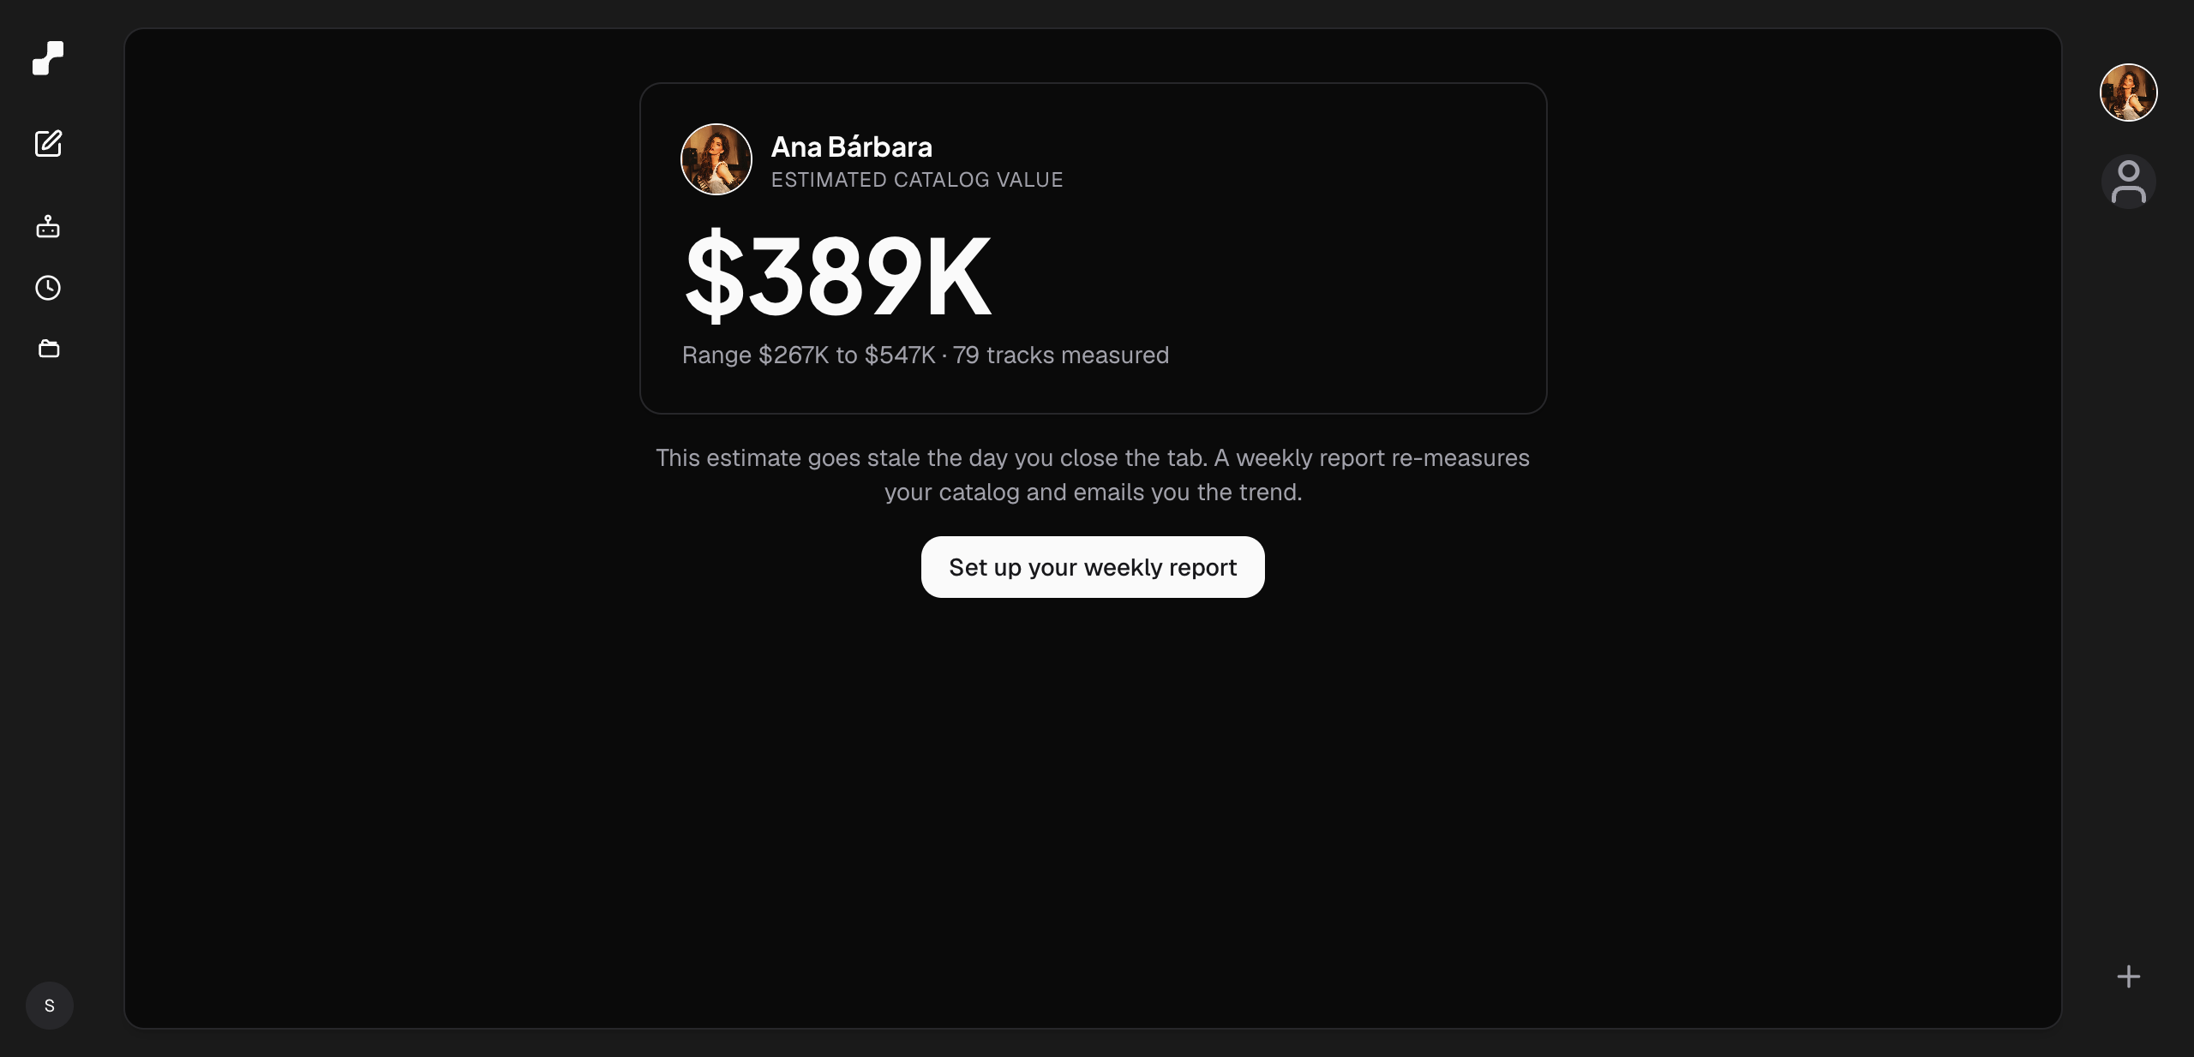Click the $389K catalog value figure
Image resolution: width=2194 pixels, height=1057 pixels.
[838, 277]
